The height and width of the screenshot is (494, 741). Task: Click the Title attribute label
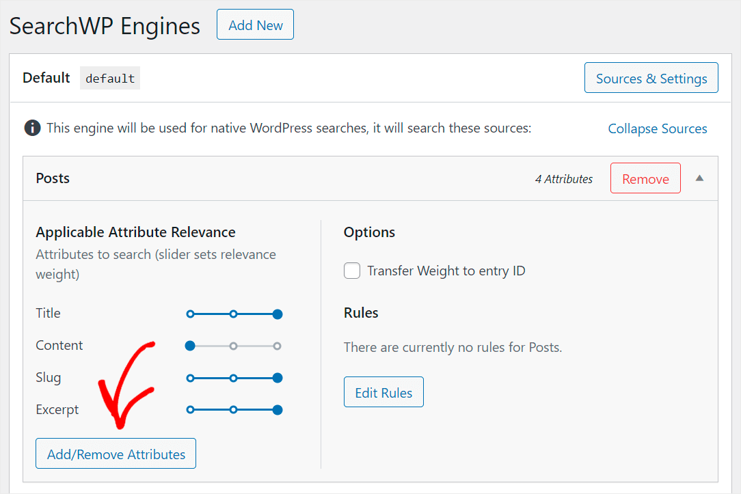(49, 313)
